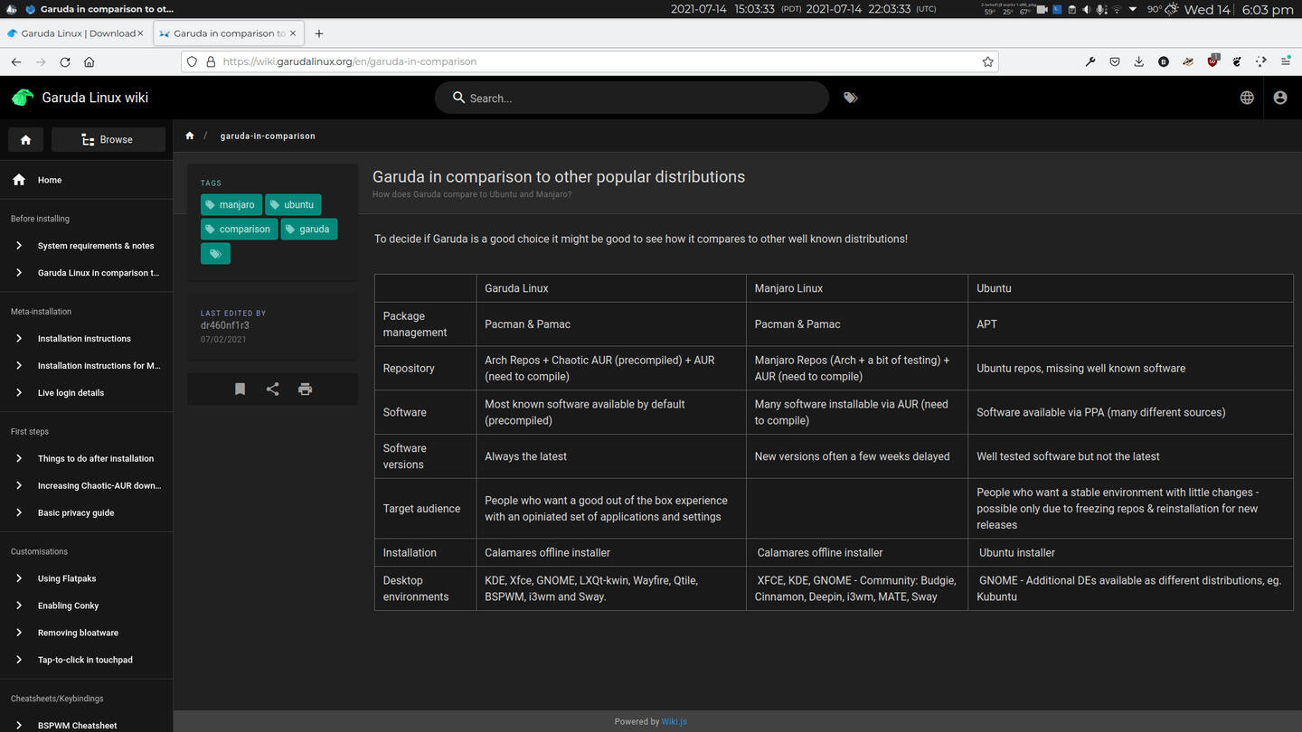Viewport: 1302px width, 732px height.
Task: Click the print icon under Last Edited By
Action: click(x=305, y=389)
